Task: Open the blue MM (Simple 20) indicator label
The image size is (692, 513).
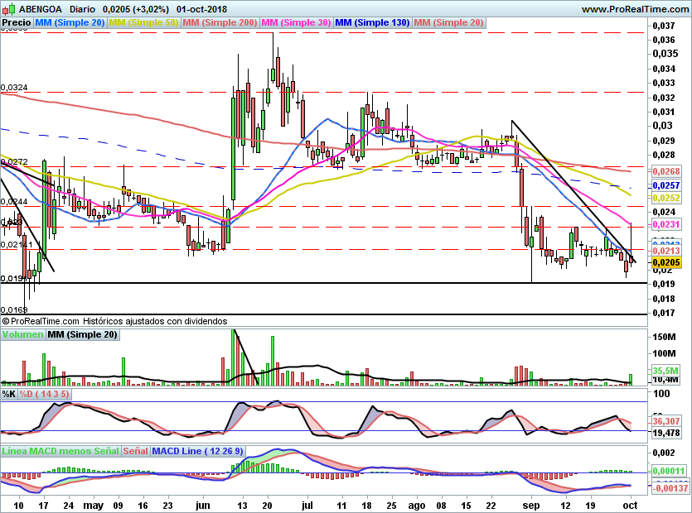Action: click(x=70, y=23)
